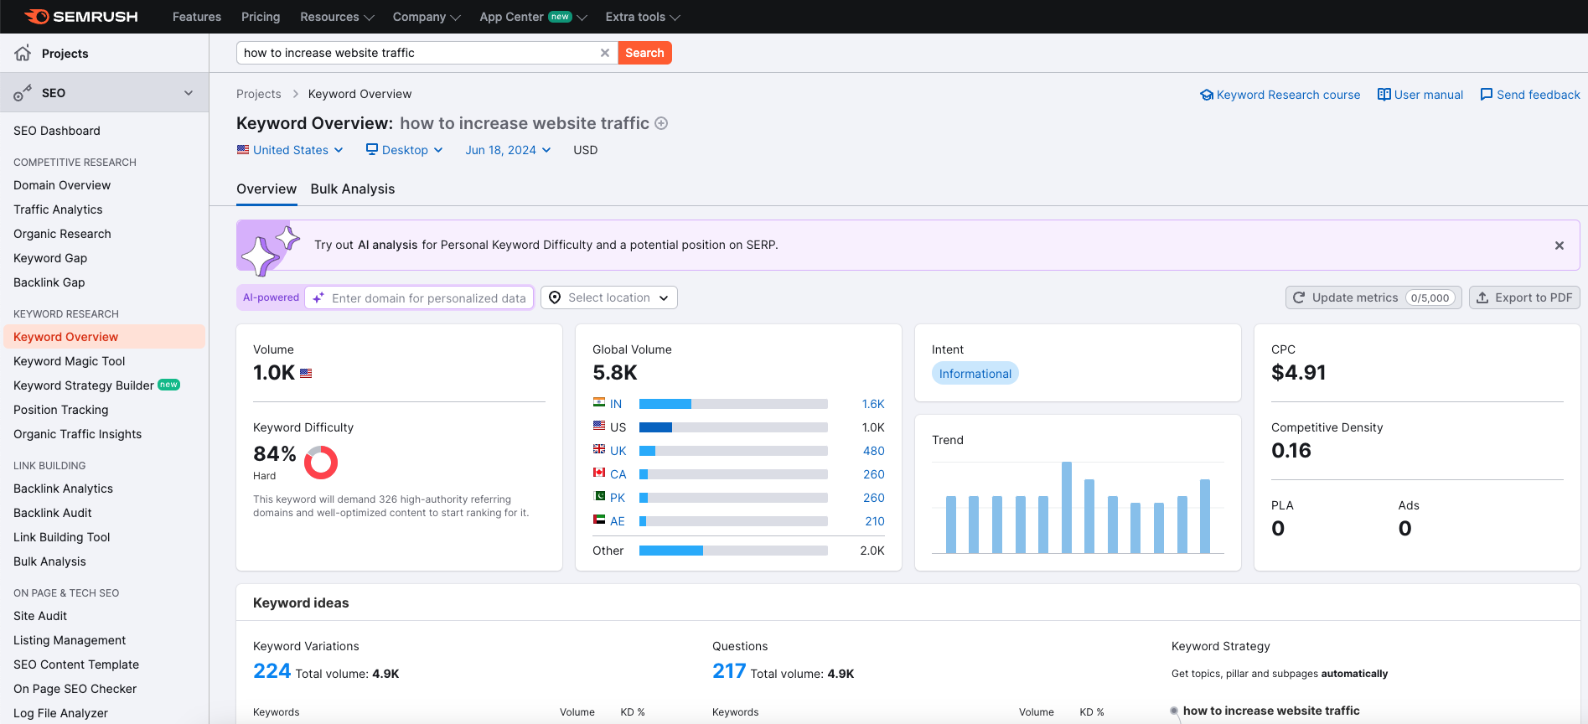The image size is (1588, 724).
Task: Open the Select location dropdown
Action: tap(609, 297)
